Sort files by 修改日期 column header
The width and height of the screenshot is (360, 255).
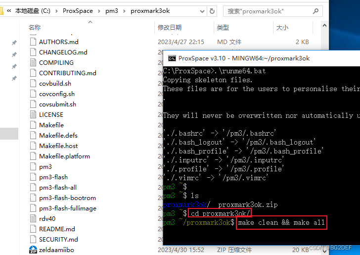coord(170,28)
